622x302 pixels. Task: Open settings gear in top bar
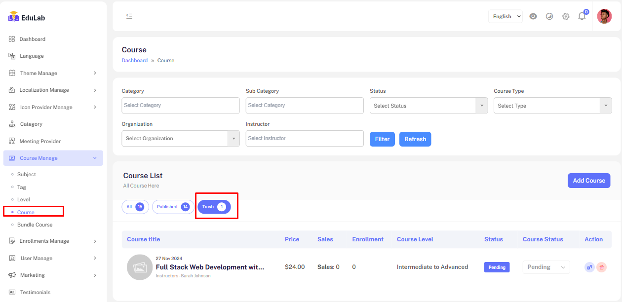coord(566,16)
